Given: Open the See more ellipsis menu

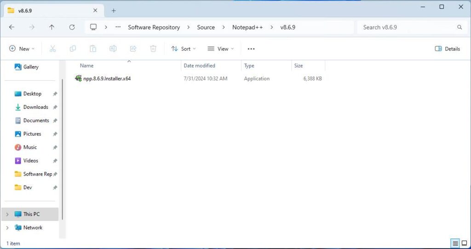Looking at the screenshot, I should point(251,49).
